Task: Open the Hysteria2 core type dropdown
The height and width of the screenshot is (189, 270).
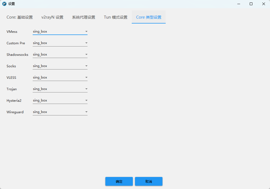Action: [x=60, y=101]
